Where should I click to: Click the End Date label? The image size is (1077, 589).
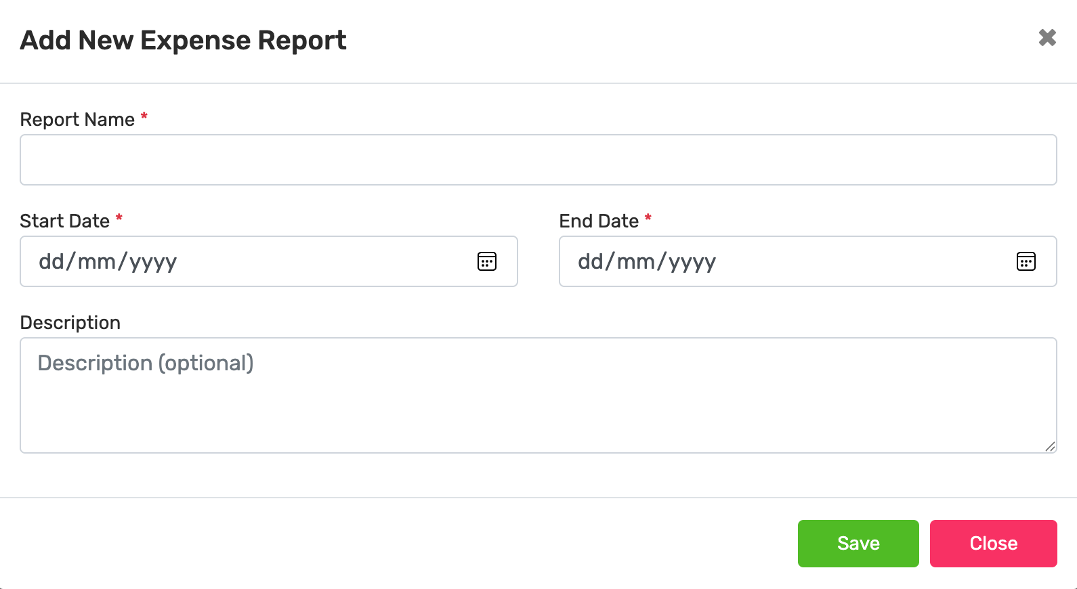pos(598,221)
